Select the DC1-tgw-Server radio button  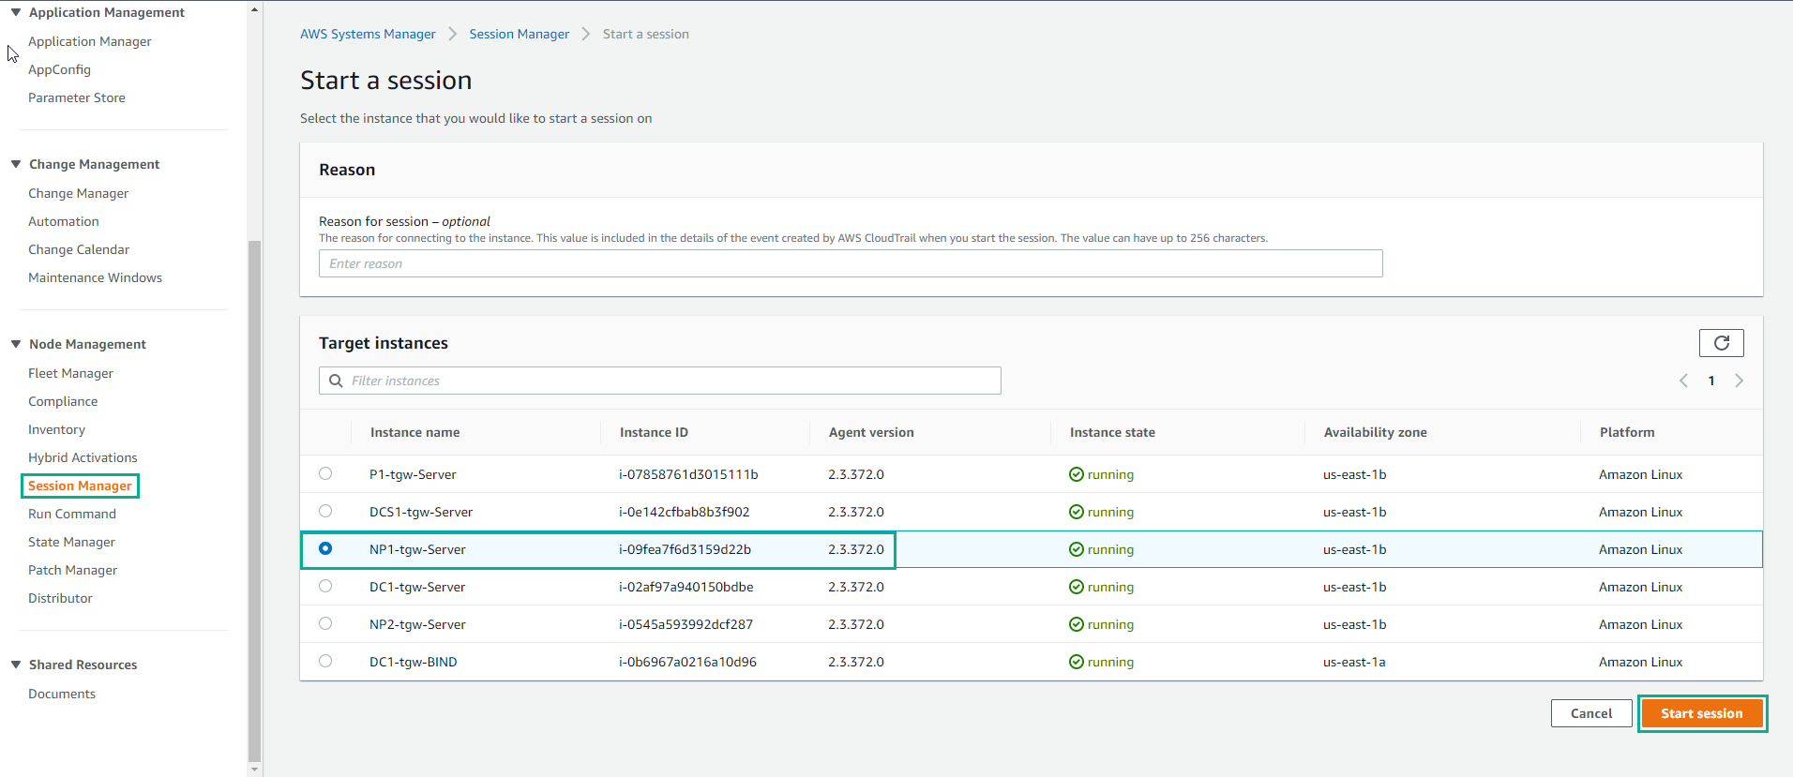pyautogui.click(x=325, y=586)
